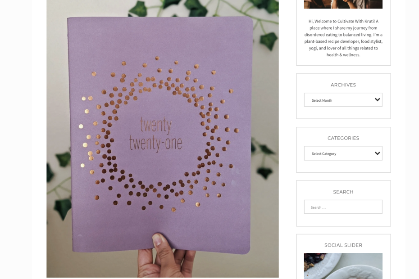Click the Cultivate With Kruti welcome paragraph
Image resolution: width=419 pixels, height=279 pixels.
343,38
